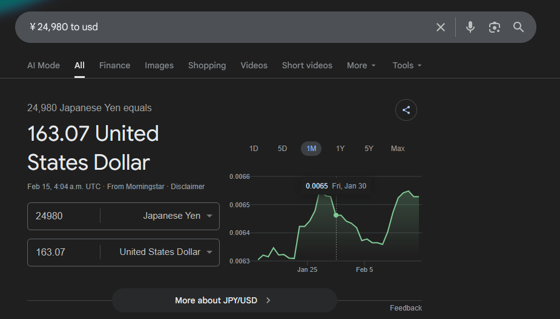560x319 pixels.
Task: Go to the Shopping tab
Action: click(x=207, y=66)
